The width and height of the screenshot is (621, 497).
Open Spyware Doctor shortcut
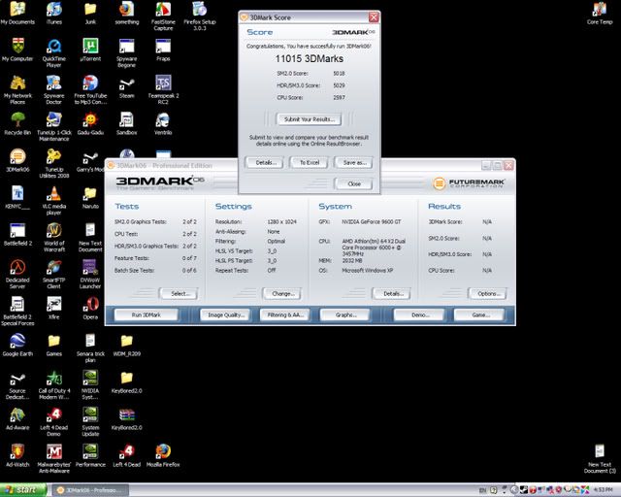[54, 89]
